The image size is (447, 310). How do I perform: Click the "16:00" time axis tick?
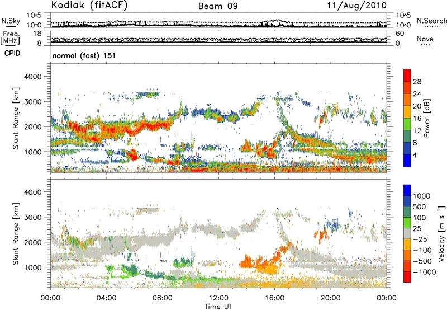coord(274,298)
